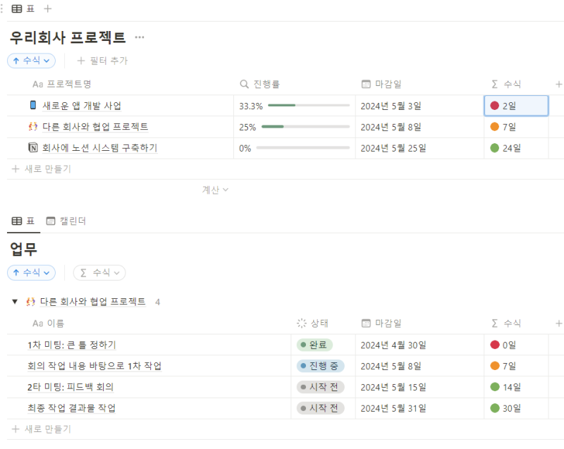Click the 이름 column header
Image resolution: width=564 pixels, height=449 pixels.
(48, 324)
